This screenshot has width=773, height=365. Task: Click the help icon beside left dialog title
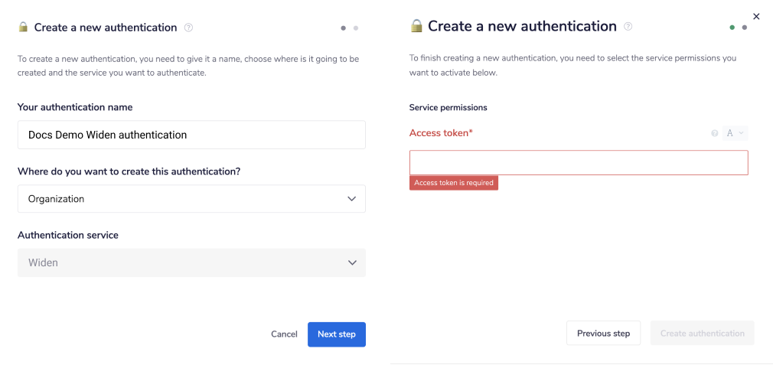click(x=189, y=28)
